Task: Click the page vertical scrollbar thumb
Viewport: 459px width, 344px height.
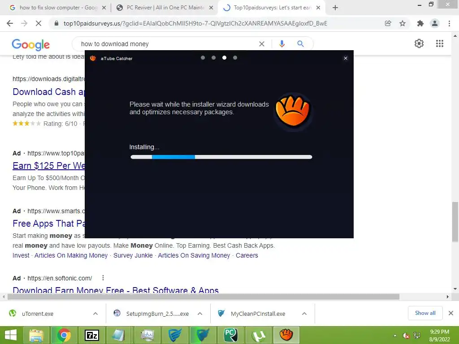Action: click(x=455, y=222)
